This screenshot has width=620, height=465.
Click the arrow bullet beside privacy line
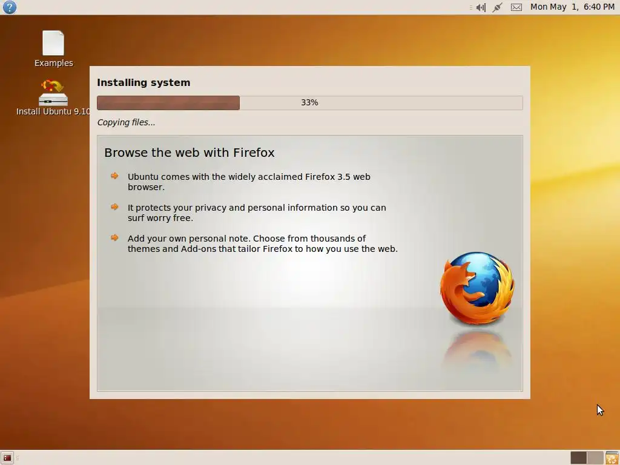(114, 207)
